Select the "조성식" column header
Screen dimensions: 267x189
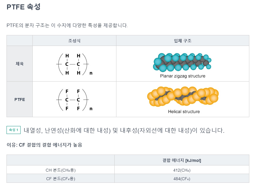click(x=74, y=41)
